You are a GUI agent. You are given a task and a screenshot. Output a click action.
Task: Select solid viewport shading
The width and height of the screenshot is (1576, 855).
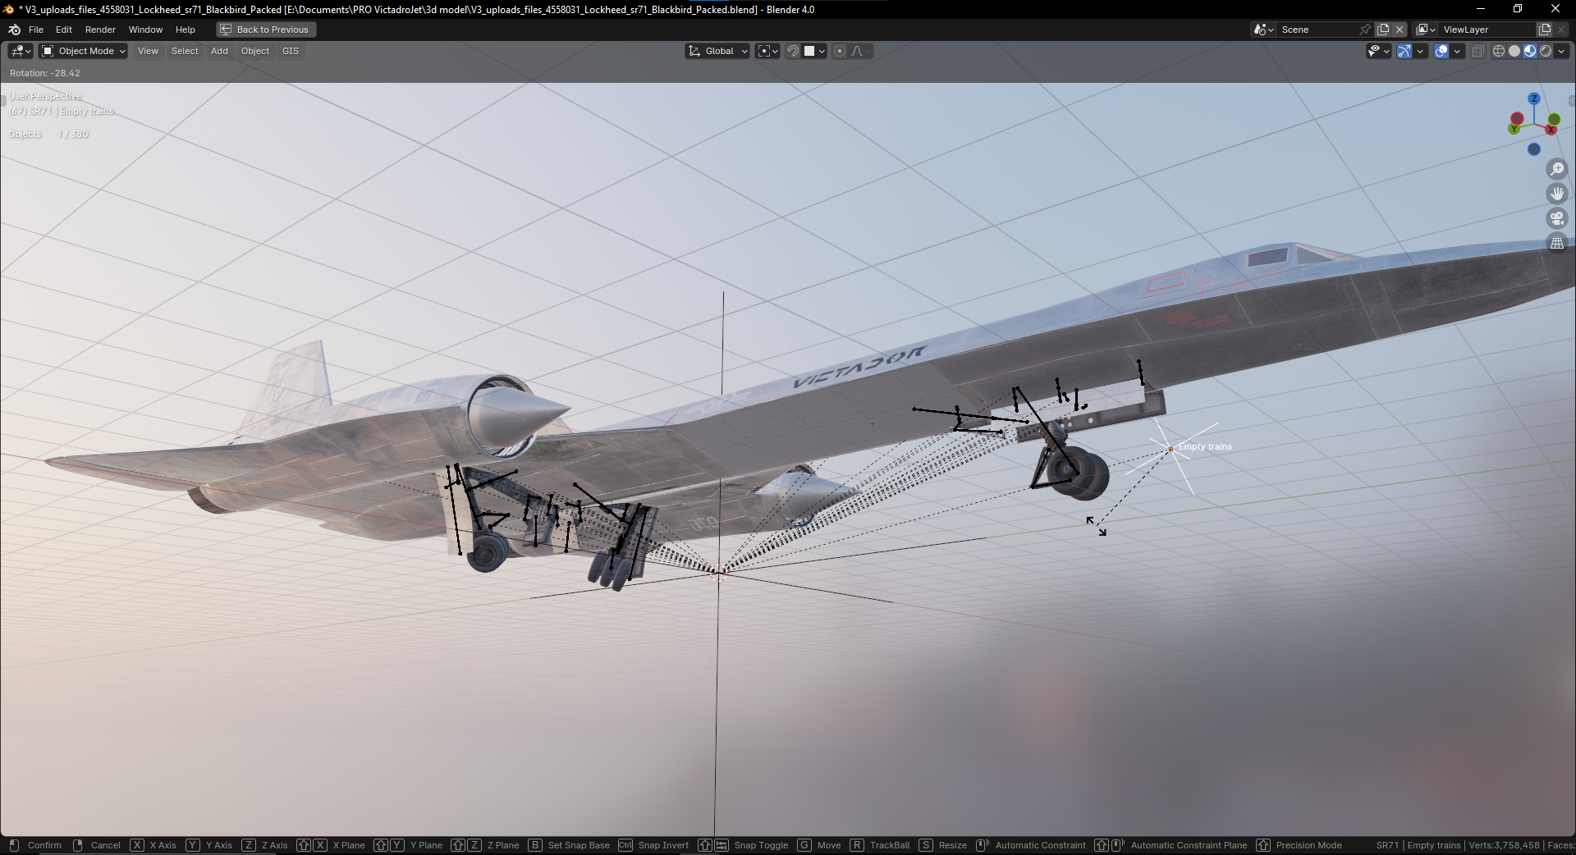pyautogui.click(x=1514, y=51)
